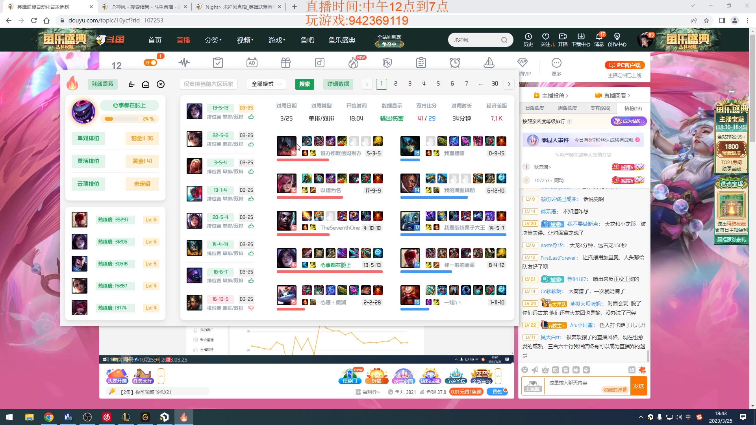This screenshot has height=425, width=756.
Task: Like the 13-5-13 match with the thumbs-up
Action: pyautogui.click(x=251, y=116)
